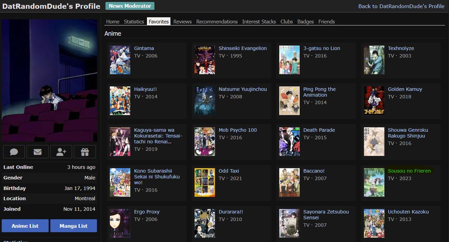Click the Location value Montreal
Image resolution: width=449 pixels, height=242 pixels.
(85, 198)
